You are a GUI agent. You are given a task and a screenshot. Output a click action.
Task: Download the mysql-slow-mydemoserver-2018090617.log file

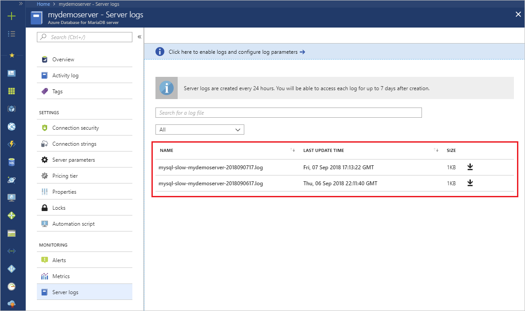[470, 183]
